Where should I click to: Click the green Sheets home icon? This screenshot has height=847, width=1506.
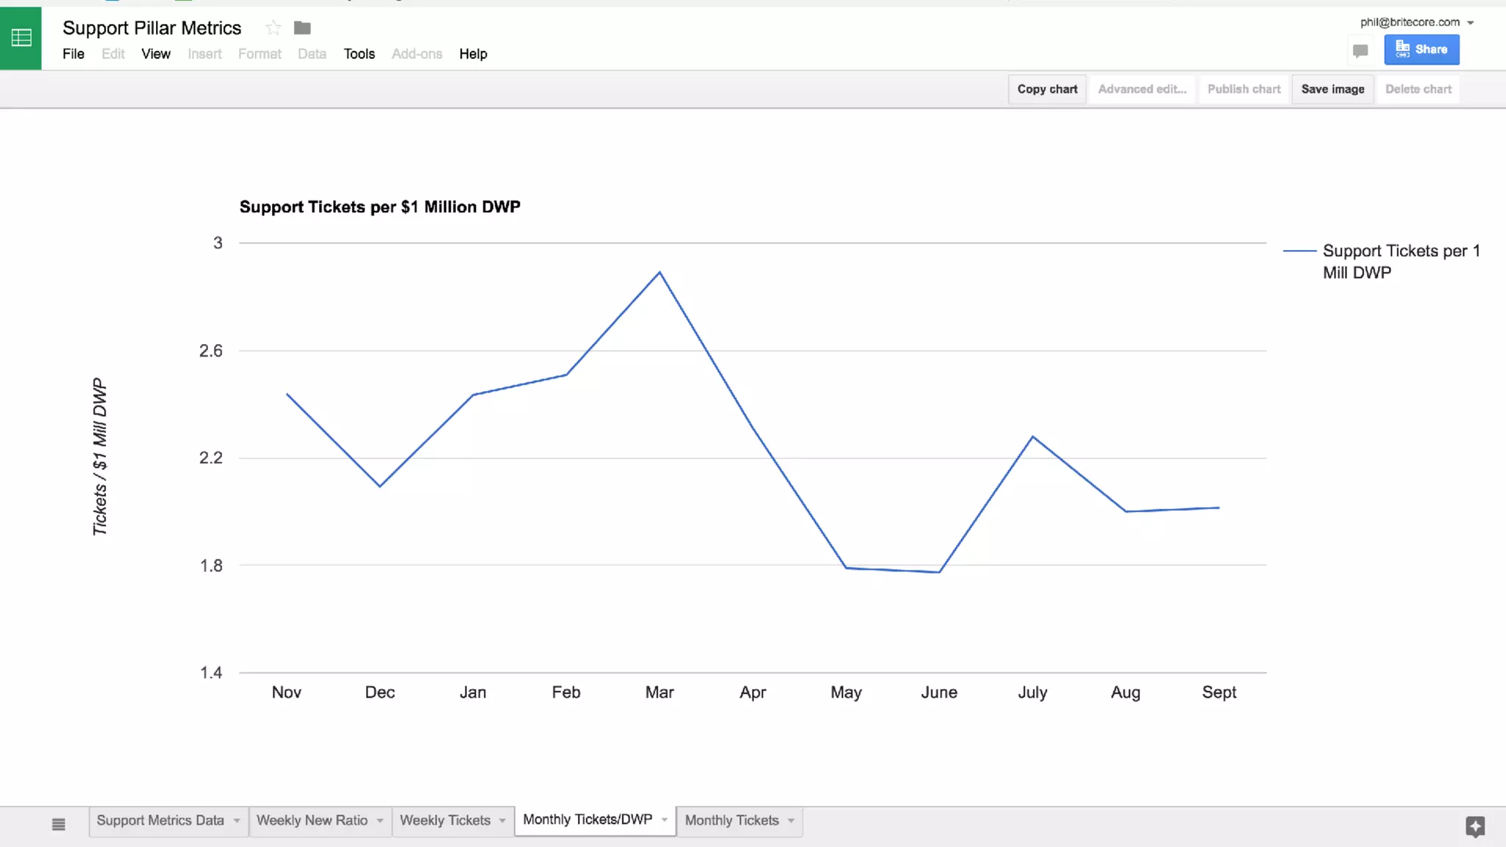(x=21, y=37)
